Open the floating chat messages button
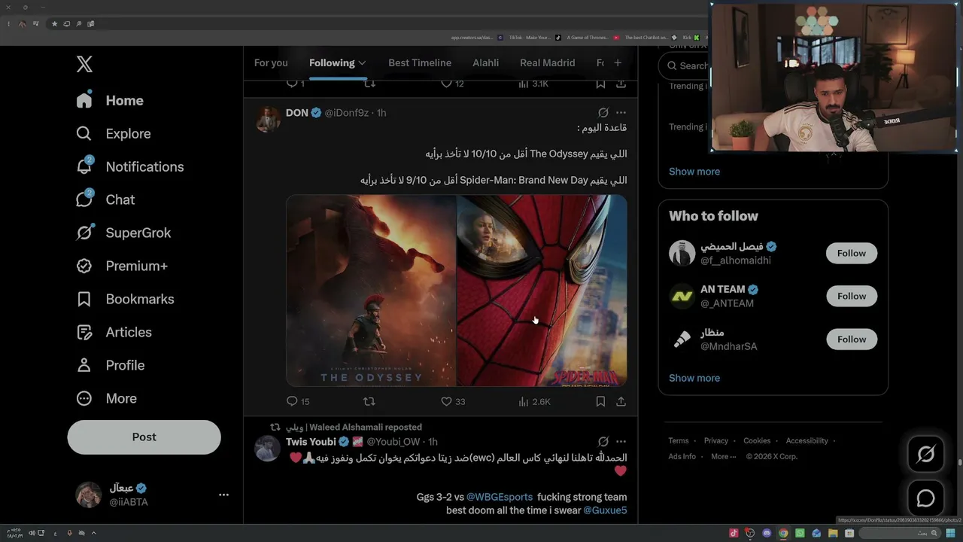 pyautogui.click(x=926, y=498)
